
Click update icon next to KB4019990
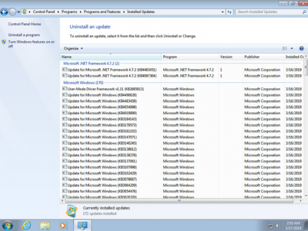click(65, 112)
